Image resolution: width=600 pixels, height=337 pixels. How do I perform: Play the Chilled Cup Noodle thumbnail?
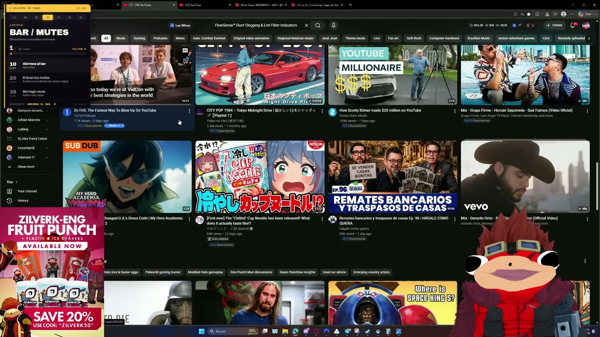[x=260, y=177]
